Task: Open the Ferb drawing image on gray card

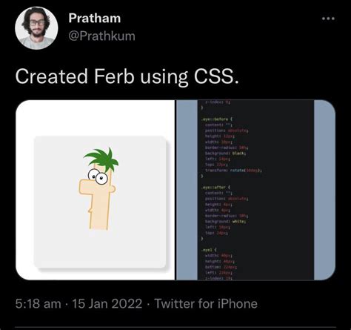Action: click(x=100, y=202)
